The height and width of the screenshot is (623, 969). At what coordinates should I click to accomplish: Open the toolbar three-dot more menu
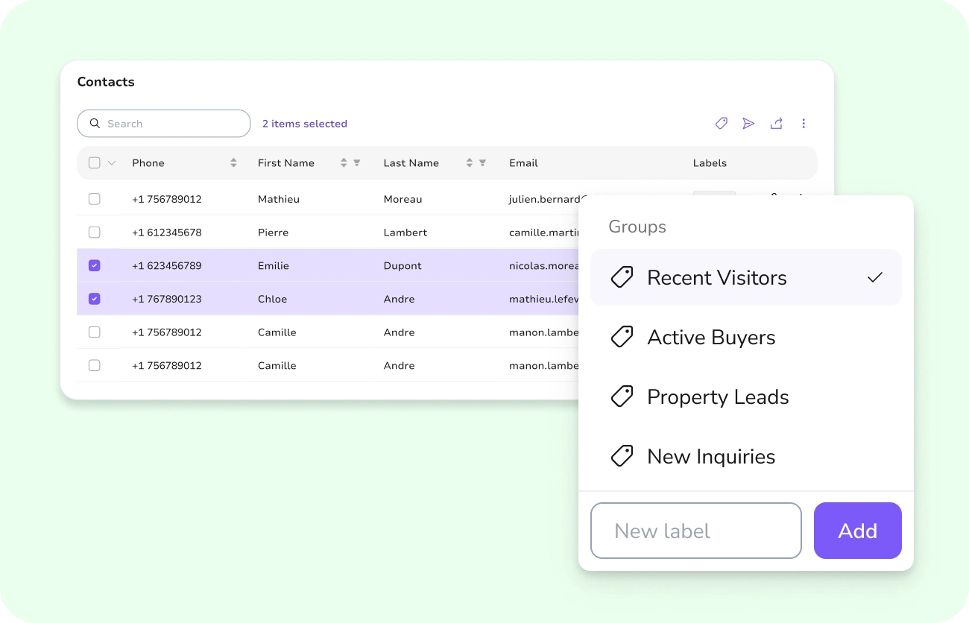804,124
